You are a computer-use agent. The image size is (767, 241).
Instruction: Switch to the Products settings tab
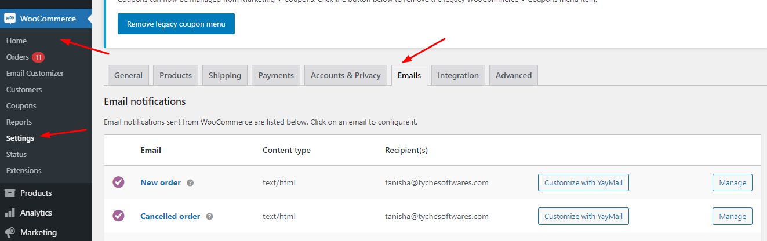point(176,75)
